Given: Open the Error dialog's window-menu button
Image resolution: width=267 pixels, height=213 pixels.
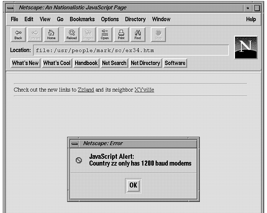Looking at the screenshot, I should click(74, 143).
